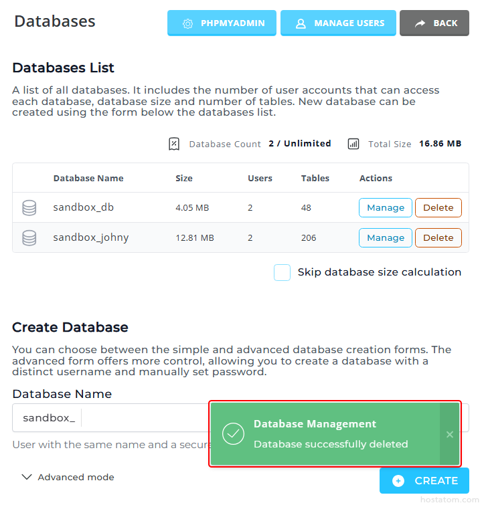Dismiss the Database Management notification
The width and height of the screenshot is (482, 505).
click(449, 434)
